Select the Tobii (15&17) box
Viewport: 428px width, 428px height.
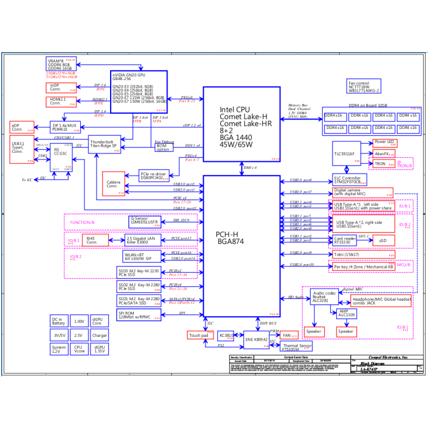pos(363,254)
